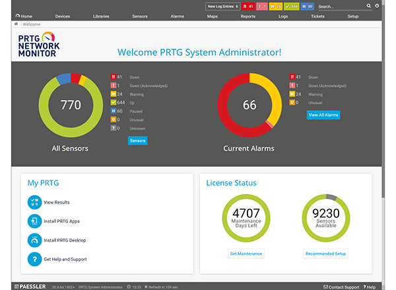This screenshot has width=396, height=290.
Task: Click the Current Alarms 66 donut chart
Action: click(249, 105)
